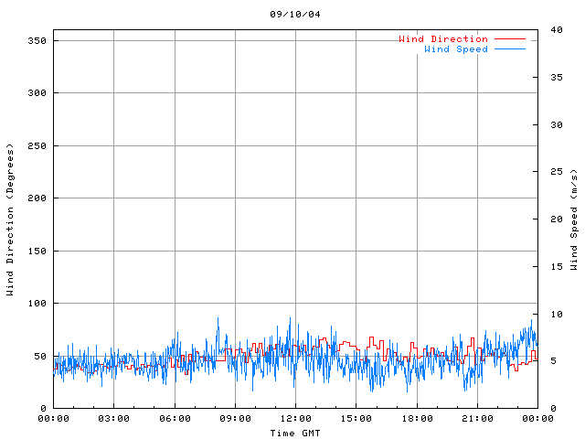Click the 200 tick on direction axis
Screen dimensions: 585x439
[x=37, y=198]
